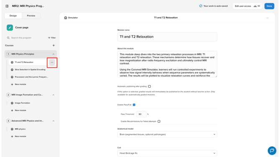Select the MRI physics module
Viewport: 280px width, 157px height.
click(20, 129)
